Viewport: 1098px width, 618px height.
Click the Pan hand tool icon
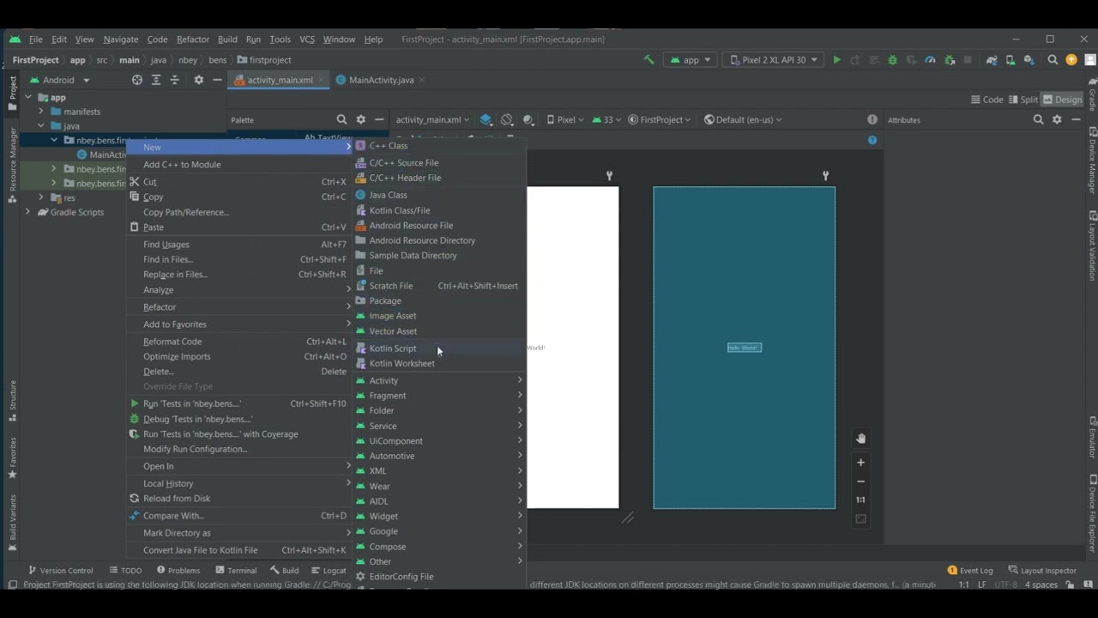(861, 439)
